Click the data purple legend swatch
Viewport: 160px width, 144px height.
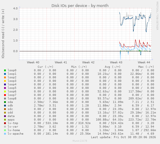(x=5, y=116)
